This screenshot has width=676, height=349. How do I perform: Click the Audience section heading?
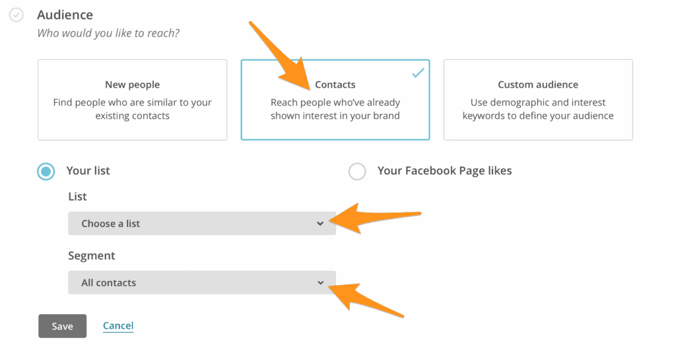coord(65,15)
